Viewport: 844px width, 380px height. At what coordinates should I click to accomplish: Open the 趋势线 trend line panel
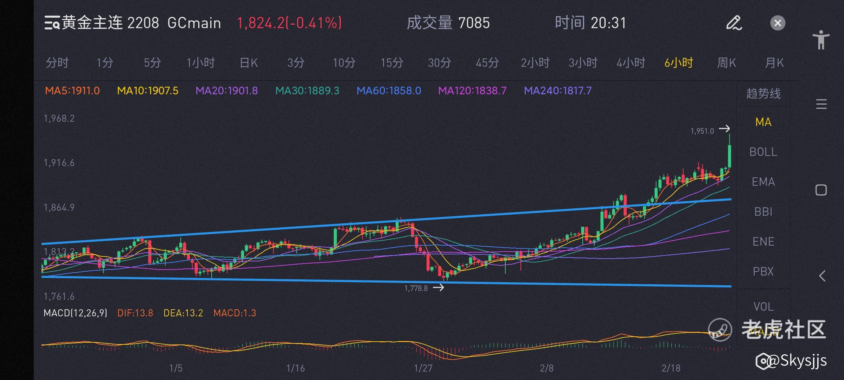pyautogui.click(x=763, y=94)
